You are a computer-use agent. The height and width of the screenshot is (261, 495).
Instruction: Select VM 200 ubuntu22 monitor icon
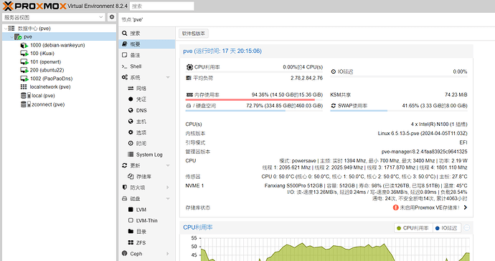pyautogui.click(x=24, y=70)
